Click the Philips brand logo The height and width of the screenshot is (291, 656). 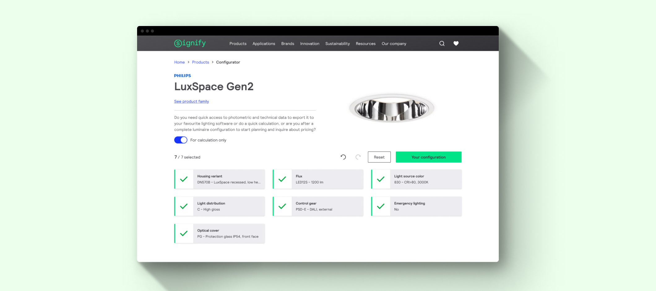(182, 75)
